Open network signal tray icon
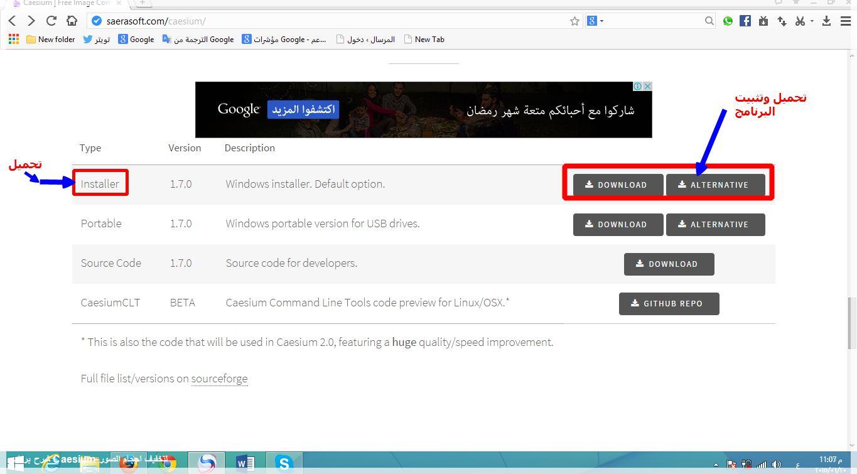The image size is (857, 474). point(762,465)
